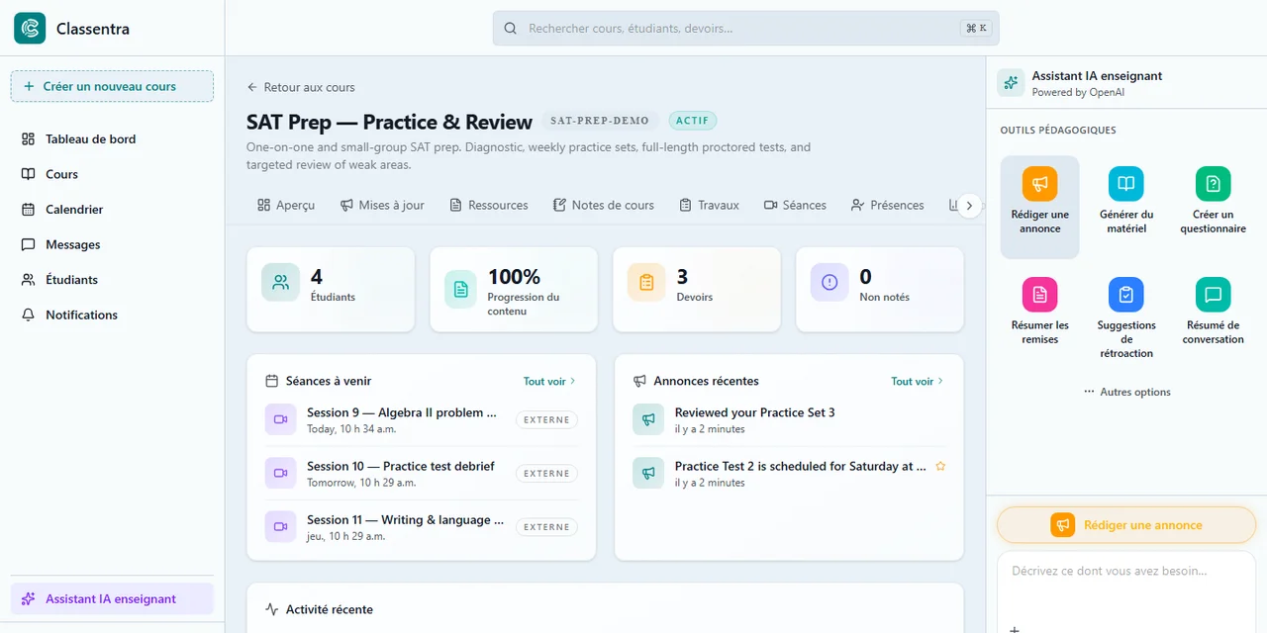
Task: Switch to the Travaux tab
Action: pyautogui.click(x=710, y=205)
